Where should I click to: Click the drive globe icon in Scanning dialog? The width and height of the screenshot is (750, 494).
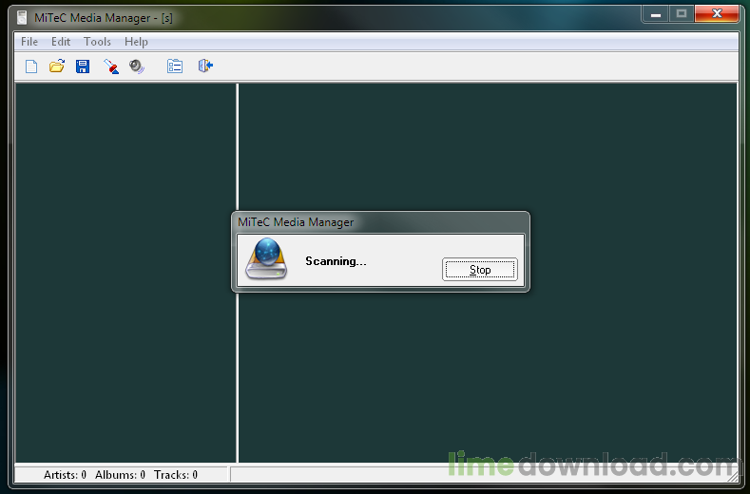(266, 258)
